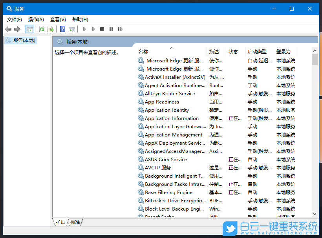Sort services by the 名称 column header
This screenshot has width=322, height=238.
tap(143, 51)
